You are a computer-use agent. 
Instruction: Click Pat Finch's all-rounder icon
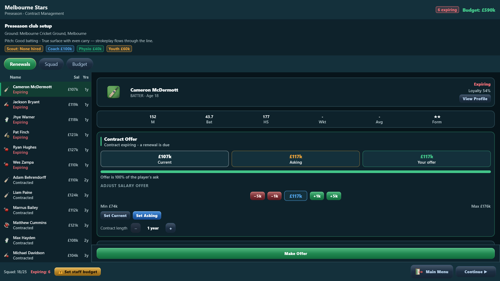pos(7,135)
